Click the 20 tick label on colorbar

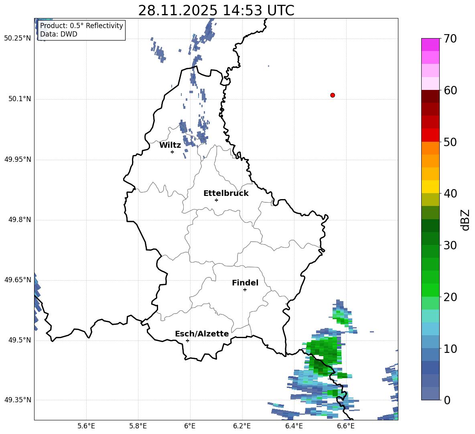tap(450, 297)
